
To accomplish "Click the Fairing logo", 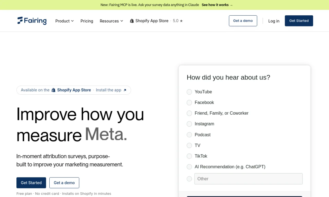I will coord(32,21).
